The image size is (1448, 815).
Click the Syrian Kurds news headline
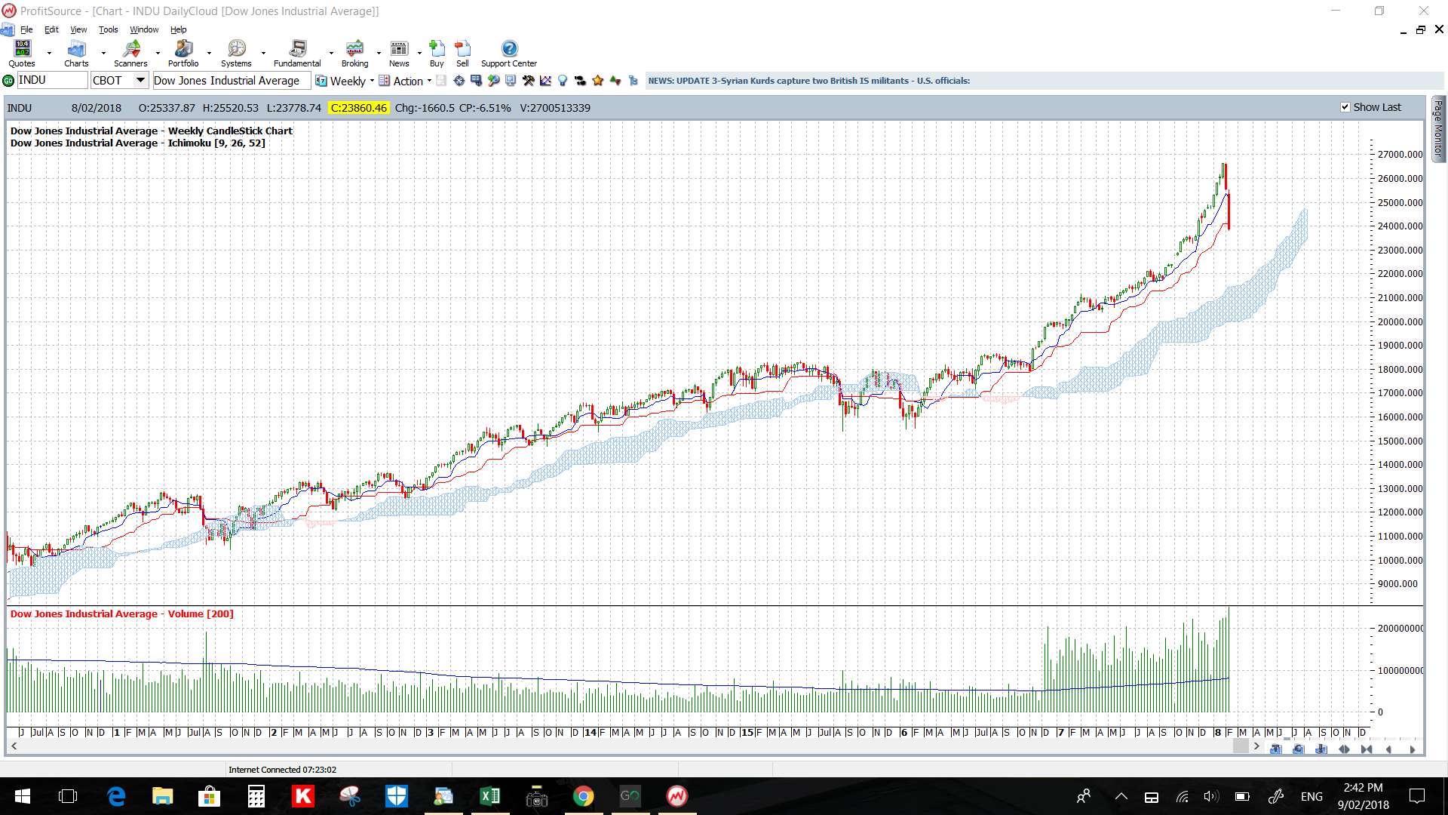click(x=809, y=81)
